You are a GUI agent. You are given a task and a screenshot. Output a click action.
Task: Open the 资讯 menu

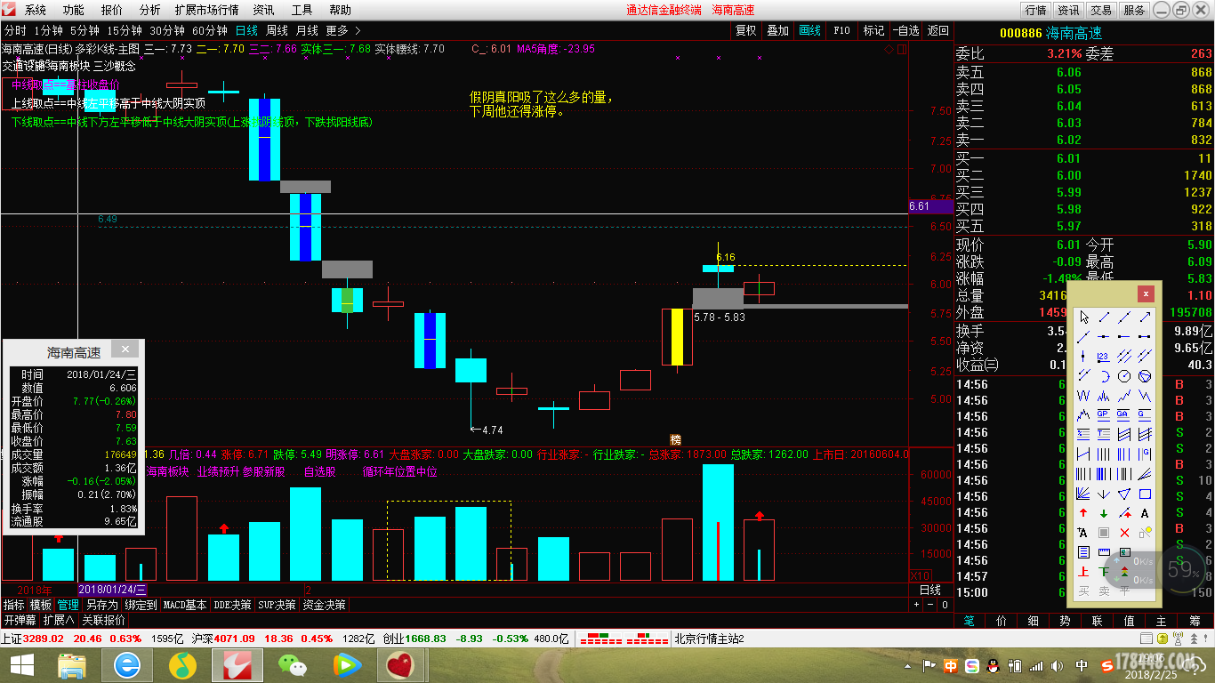[x=263, y=10]
